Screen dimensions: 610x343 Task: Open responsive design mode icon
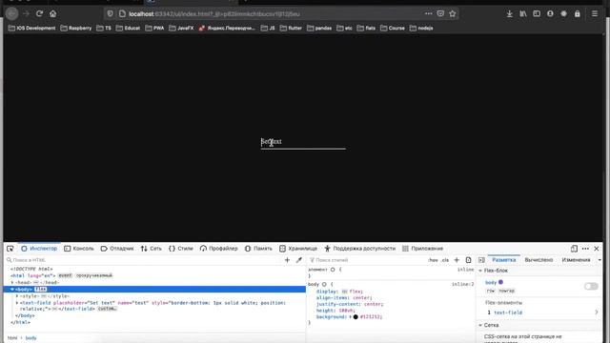[574, 249]
